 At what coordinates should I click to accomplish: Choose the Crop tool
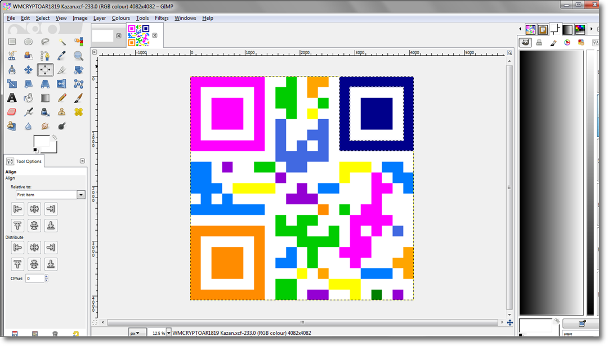pyautogui.click(x=62, y=70)
